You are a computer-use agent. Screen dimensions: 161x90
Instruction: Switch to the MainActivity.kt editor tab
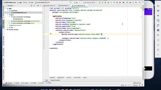(64, 5)
